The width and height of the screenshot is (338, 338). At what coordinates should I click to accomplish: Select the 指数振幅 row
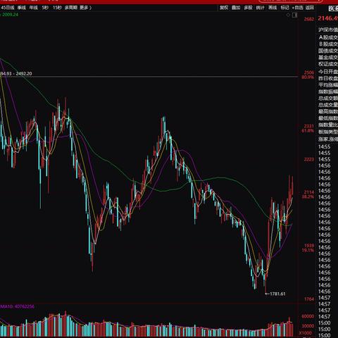tap(328, 92)
